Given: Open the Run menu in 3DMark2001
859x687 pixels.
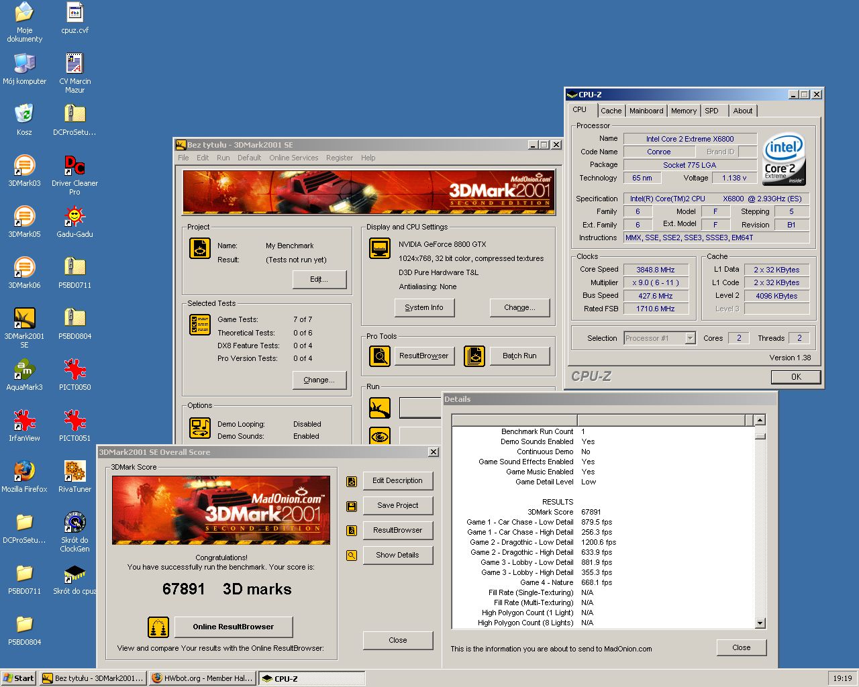Looking at the screenshot, I should (223, 158).
